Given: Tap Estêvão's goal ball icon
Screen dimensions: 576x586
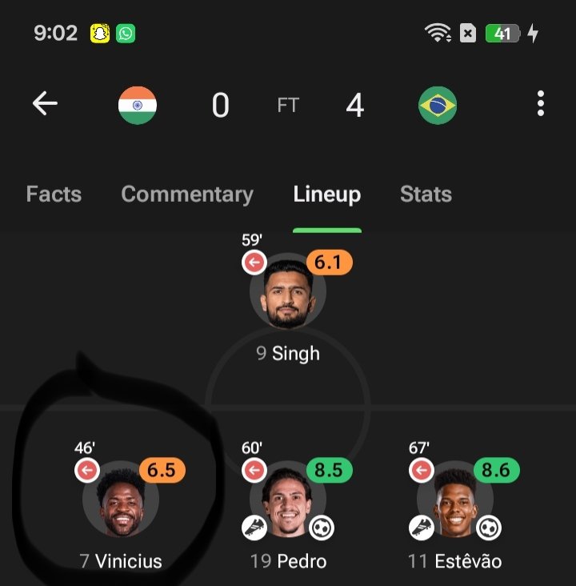Looking at the screenshot, I should pos(489,528).
